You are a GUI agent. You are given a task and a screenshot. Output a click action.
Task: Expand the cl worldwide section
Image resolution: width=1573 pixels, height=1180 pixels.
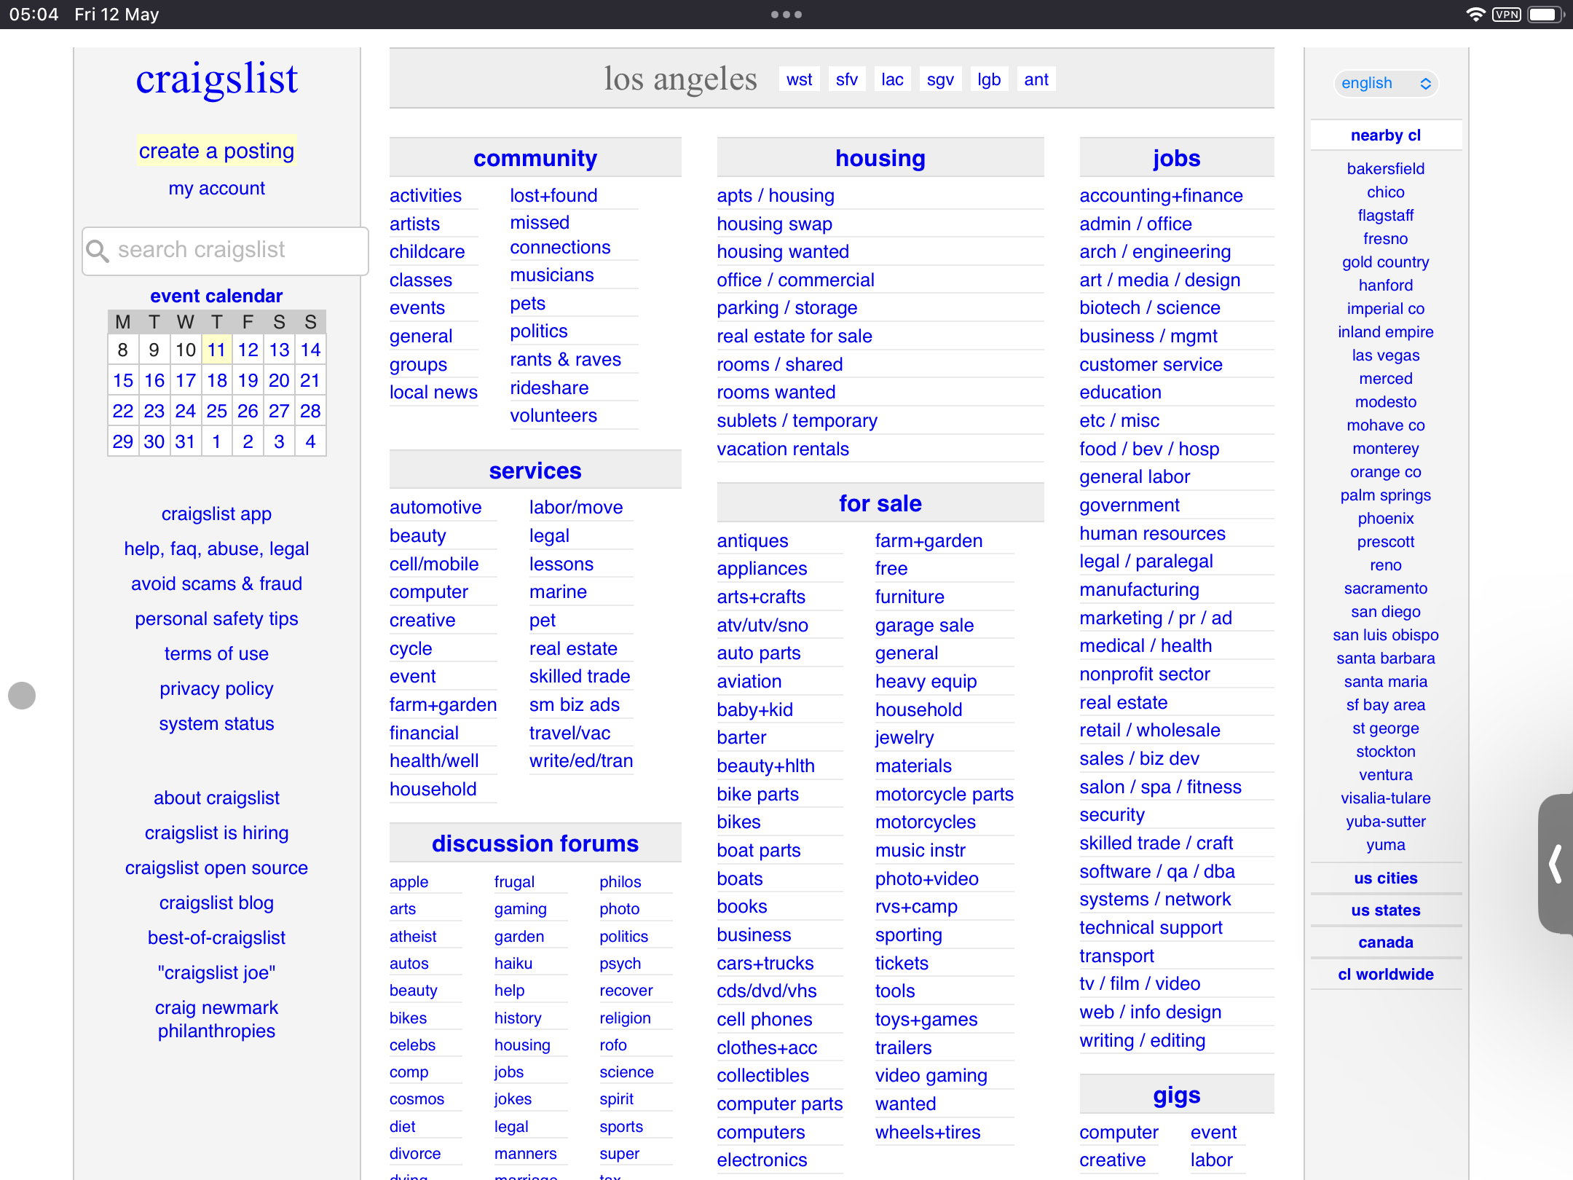click(x=1385, y=975)
